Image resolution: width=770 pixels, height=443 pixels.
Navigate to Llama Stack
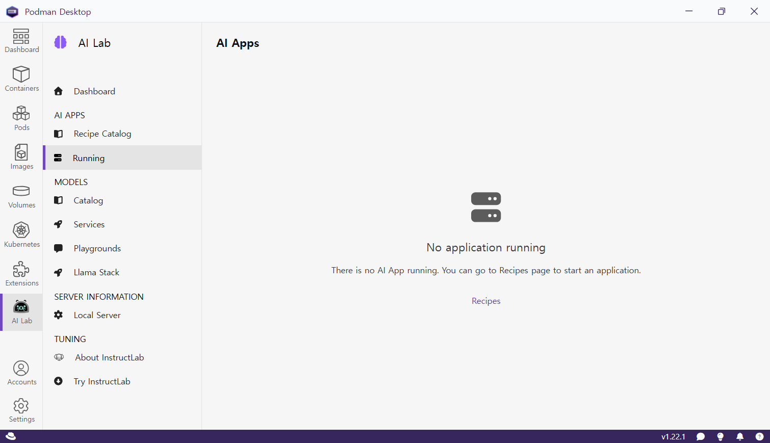(x=96, y=273)
